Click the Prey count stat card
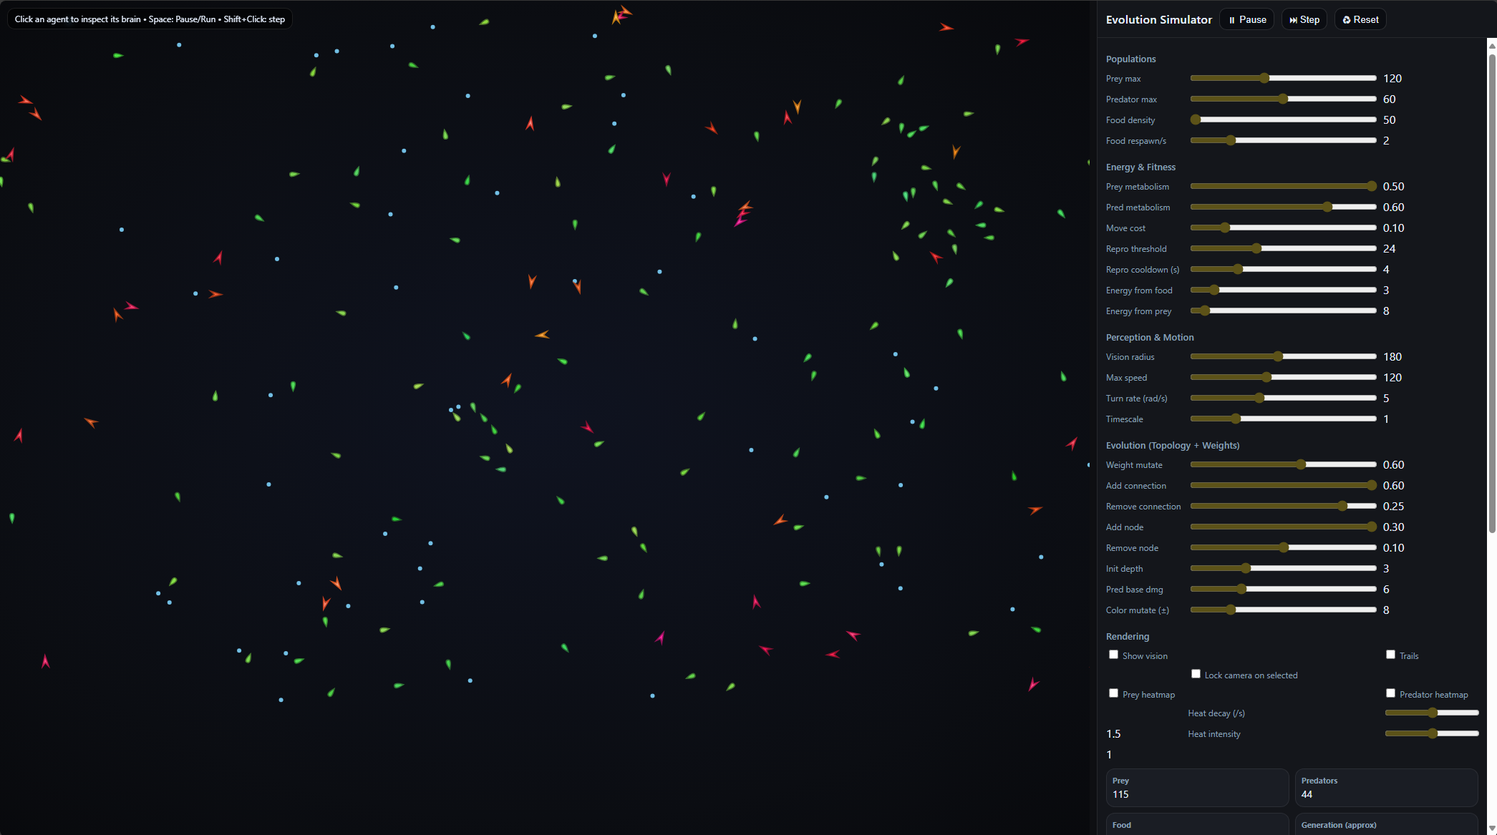Viewport: 1497px width, 835px height. tap(1196, 788)
